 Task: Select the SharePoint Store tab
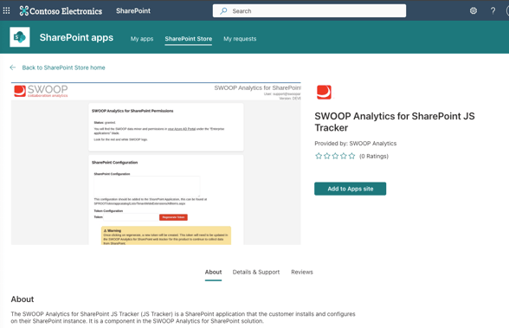[189, 39]
